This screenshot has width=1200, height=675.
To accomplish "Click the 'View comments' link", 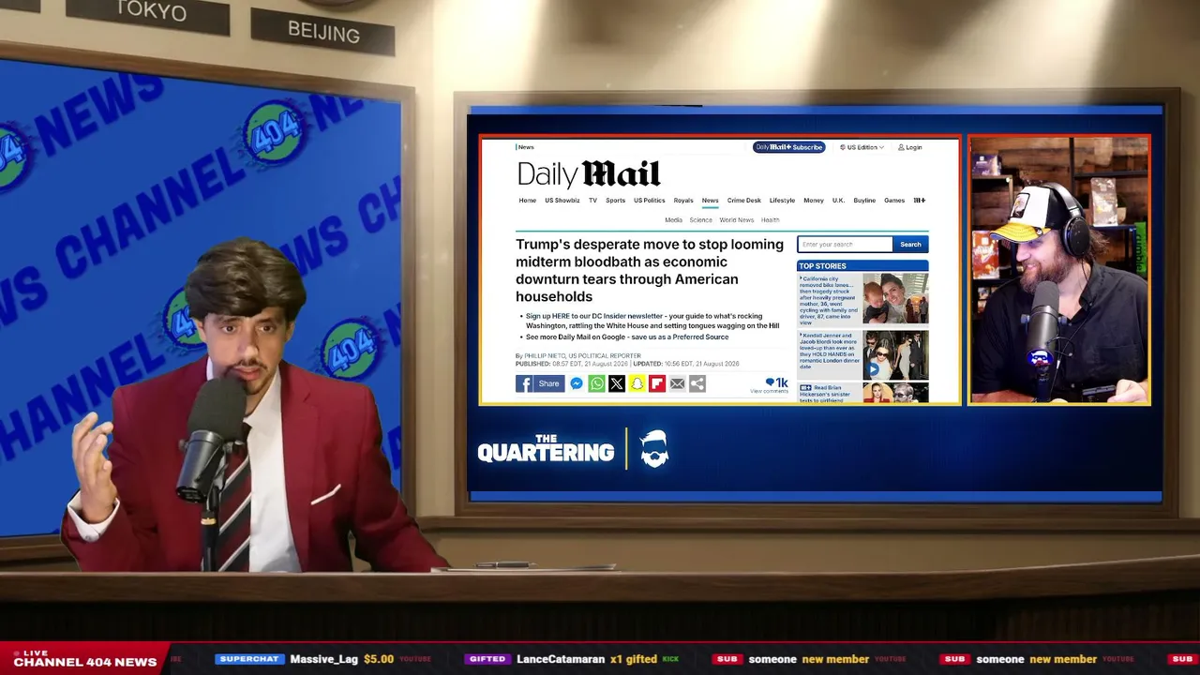I will tap(769, 391).
